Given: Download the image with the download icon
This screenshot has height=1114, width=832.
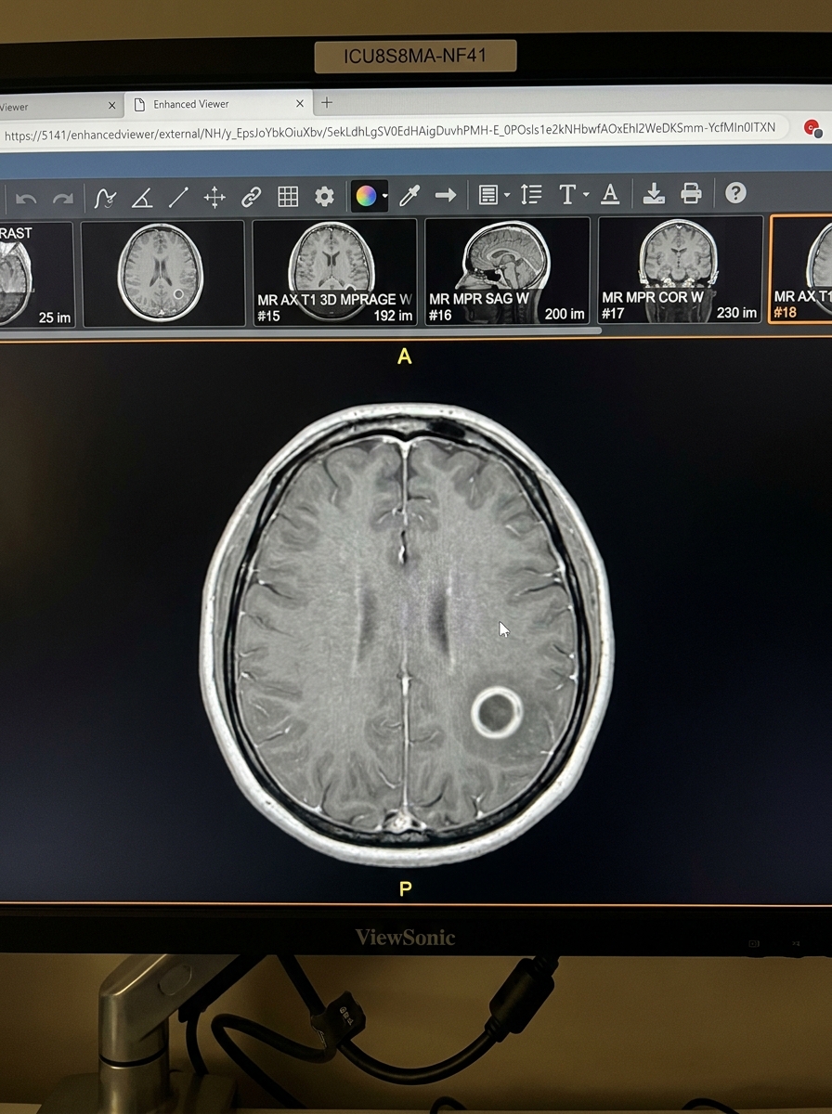Looking at the screenshot, I should point(654,193).
